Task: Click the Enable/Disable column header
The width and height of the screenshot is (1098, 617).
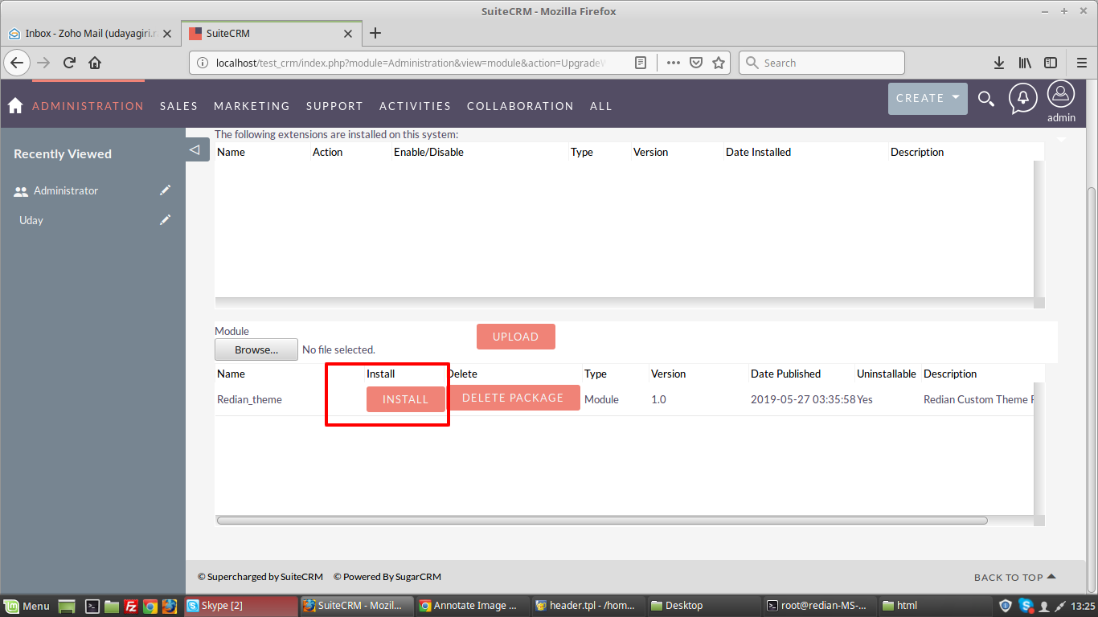Action: point(428,152)
